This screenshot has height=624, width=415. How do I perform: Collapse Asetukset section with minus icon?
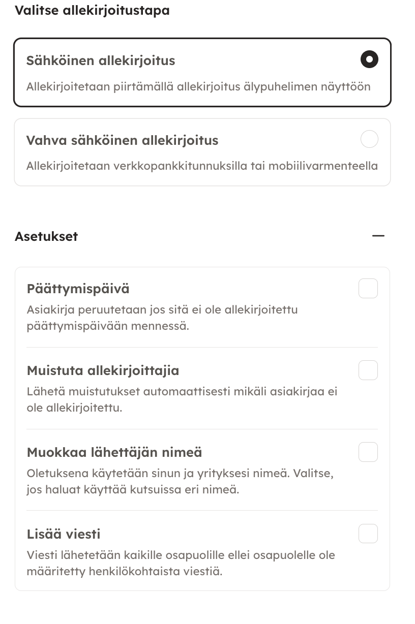click(378, 236)
